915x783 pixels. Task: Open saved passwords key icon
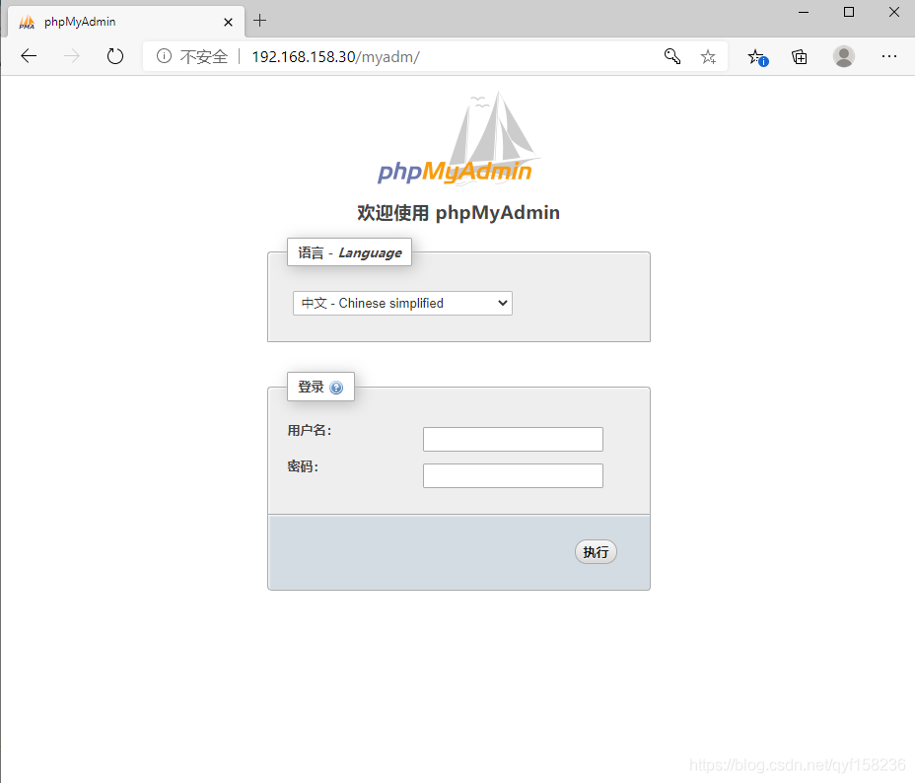(672, 56)
